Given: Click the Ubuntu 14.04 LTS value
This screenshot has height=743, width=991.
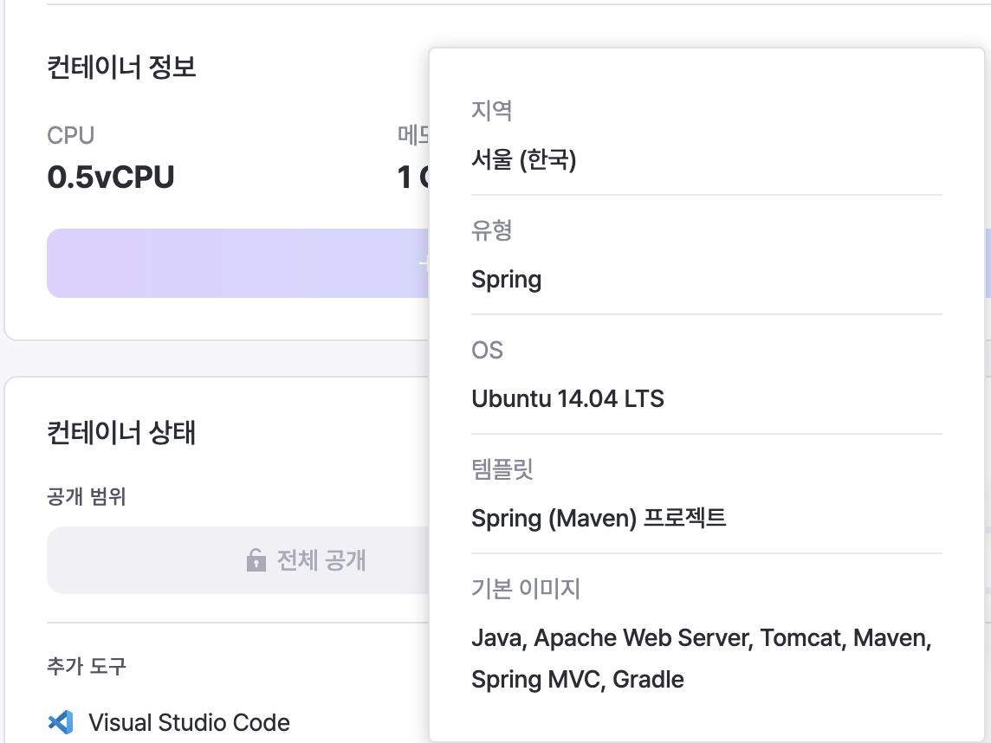Looking at the screenshot, I should tap(567, 398).
